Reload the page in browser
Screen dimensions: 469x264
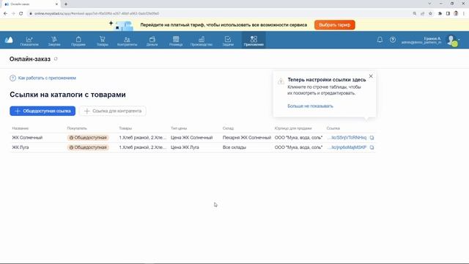click(21, 13)
